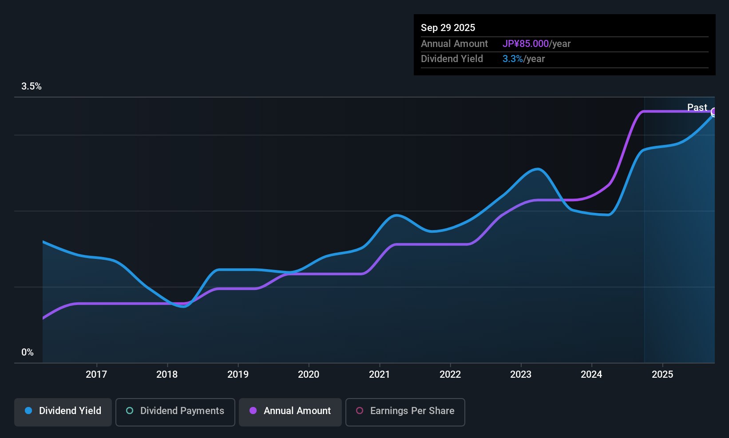Screen dimensions: 729x438
Task: Select the 2025 x-axis label
Action: click(x=662, y=375)
